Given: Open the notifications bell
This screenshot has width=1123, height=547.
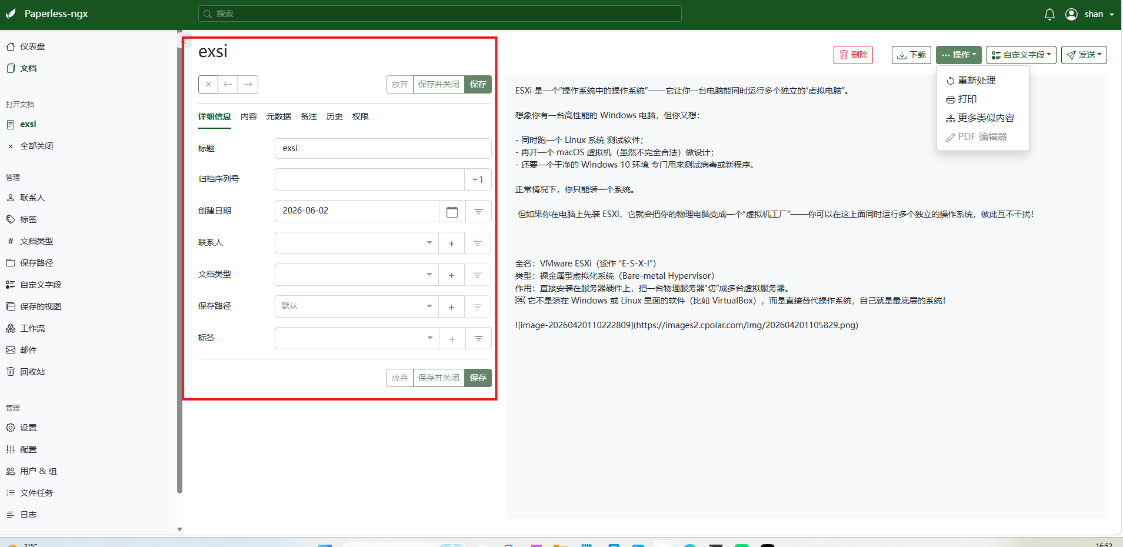Looking at the screenshot, I should tap(1049, 14).
